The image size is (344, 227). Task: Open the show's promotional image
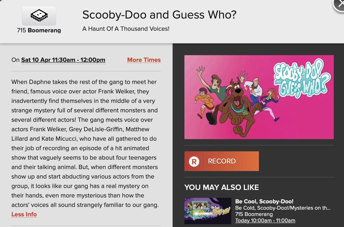259,97
